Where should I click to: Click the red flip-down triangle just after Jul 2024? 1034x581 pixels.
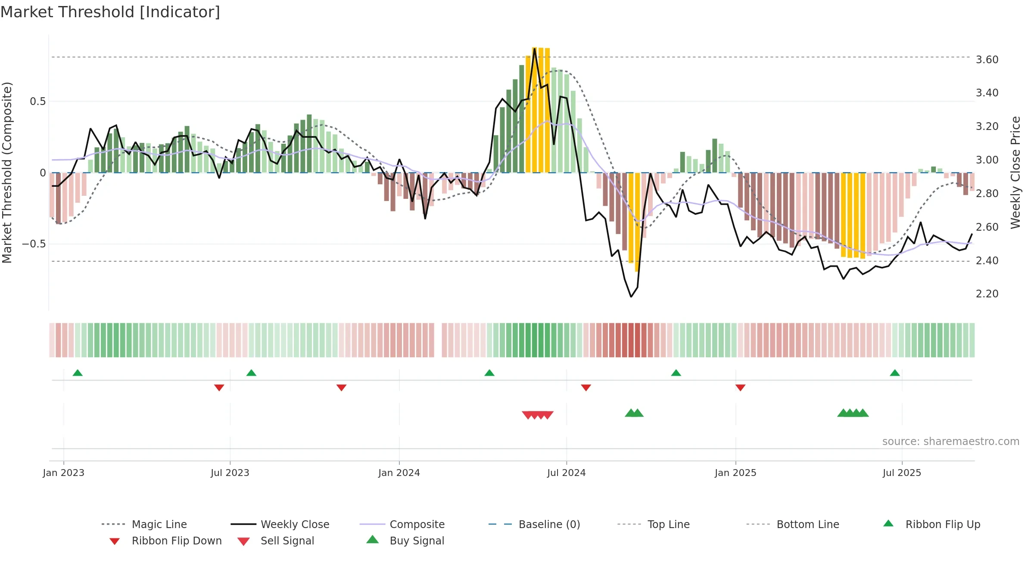586,388
